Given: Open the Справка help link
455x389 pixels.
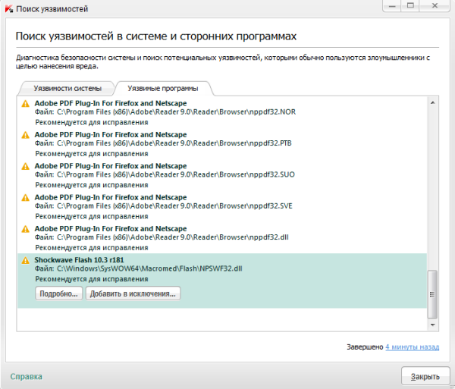Looking at the screenshot, I should pos(26,377).
